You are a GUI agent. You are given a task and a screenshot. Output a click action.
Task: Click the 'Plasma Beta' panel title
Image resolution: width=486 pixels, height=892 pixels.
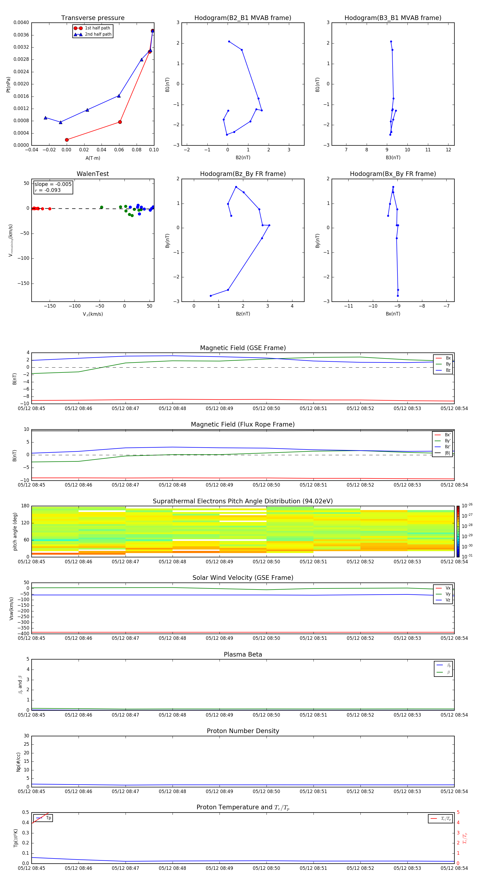243,654
